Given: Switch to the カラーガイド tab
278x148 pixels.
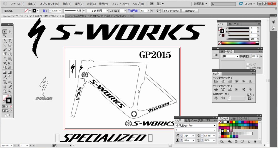Looking at the screenshot, I should (234, 24).
